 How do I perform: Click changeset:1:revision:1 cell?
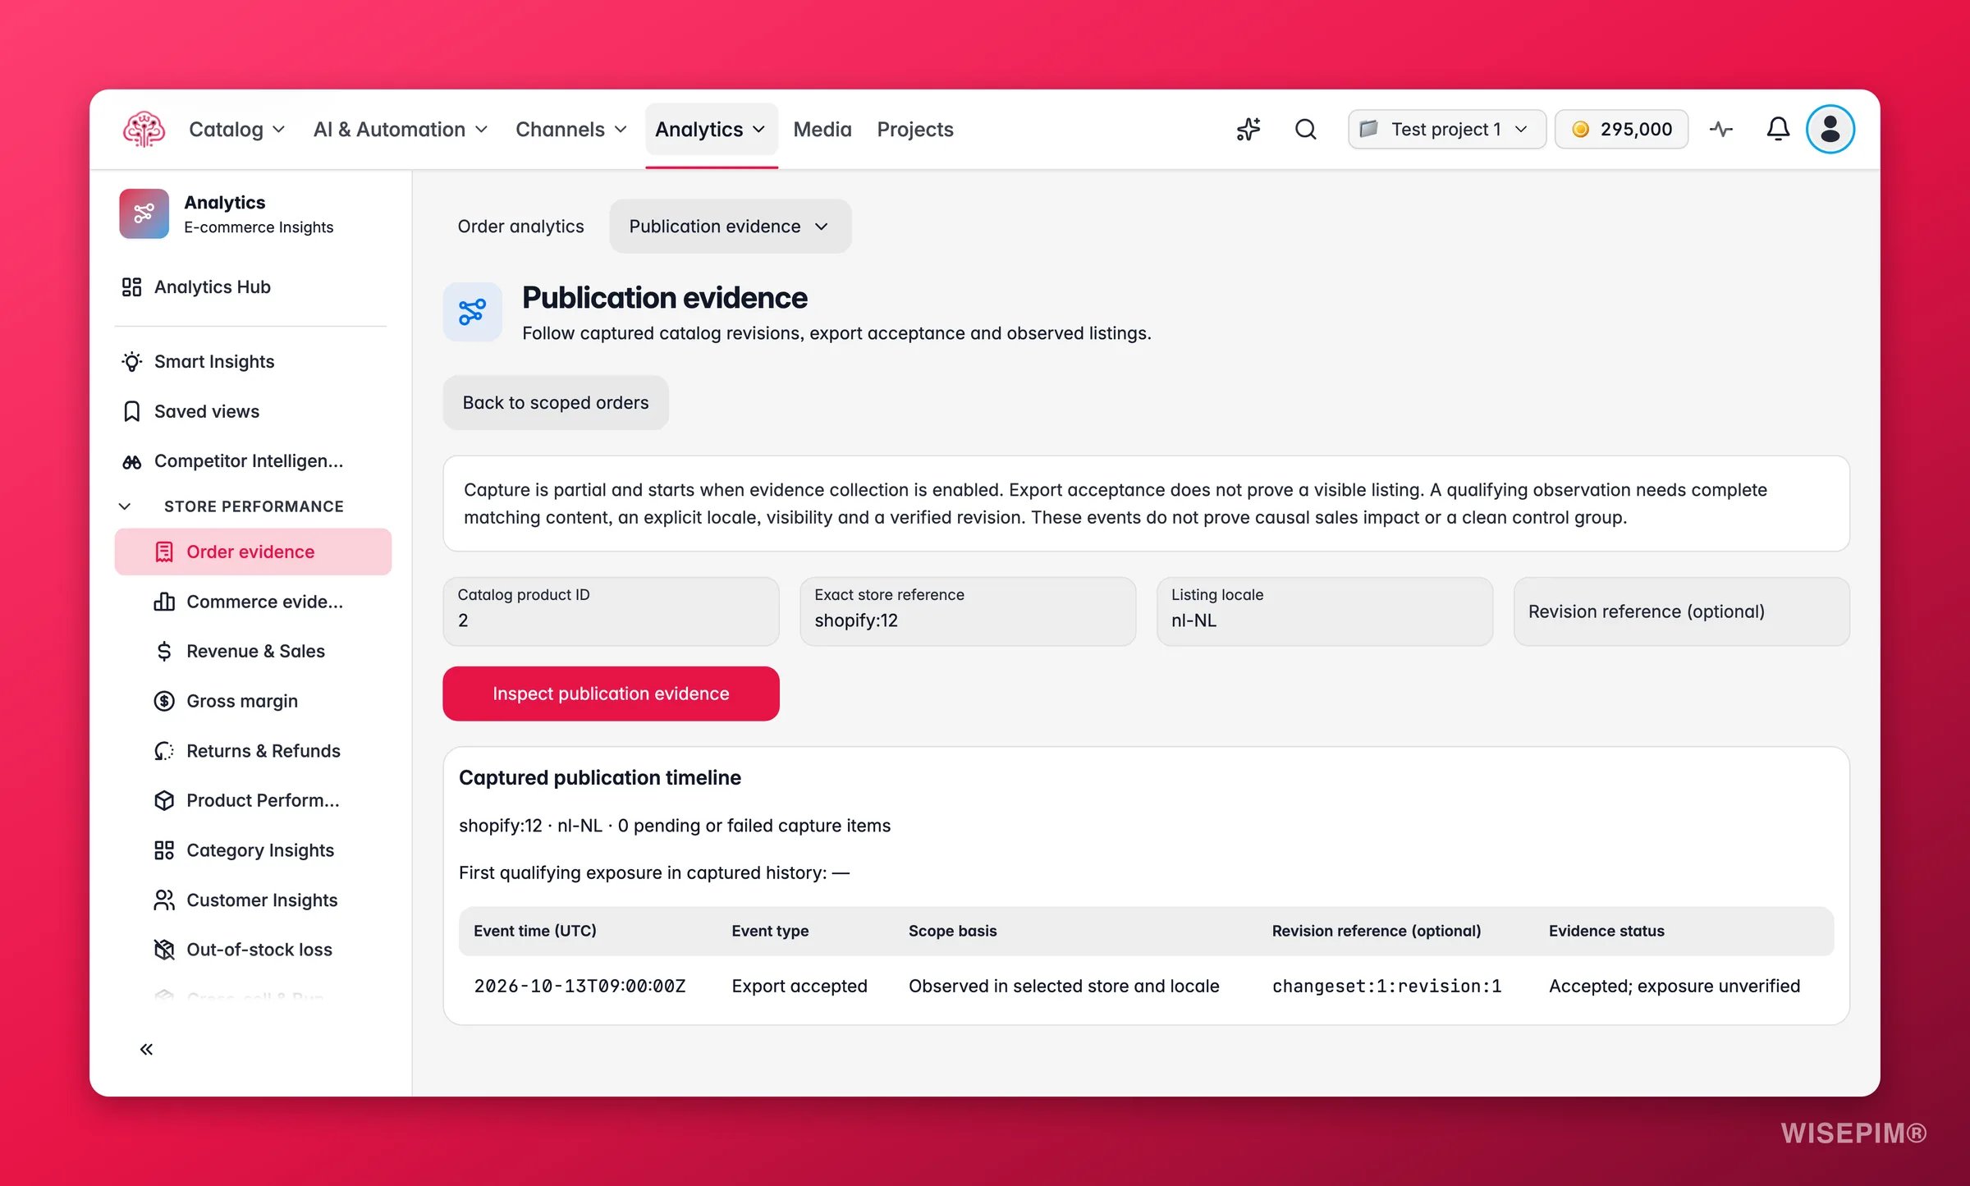pyautogui.click(x=1386, y=986)
